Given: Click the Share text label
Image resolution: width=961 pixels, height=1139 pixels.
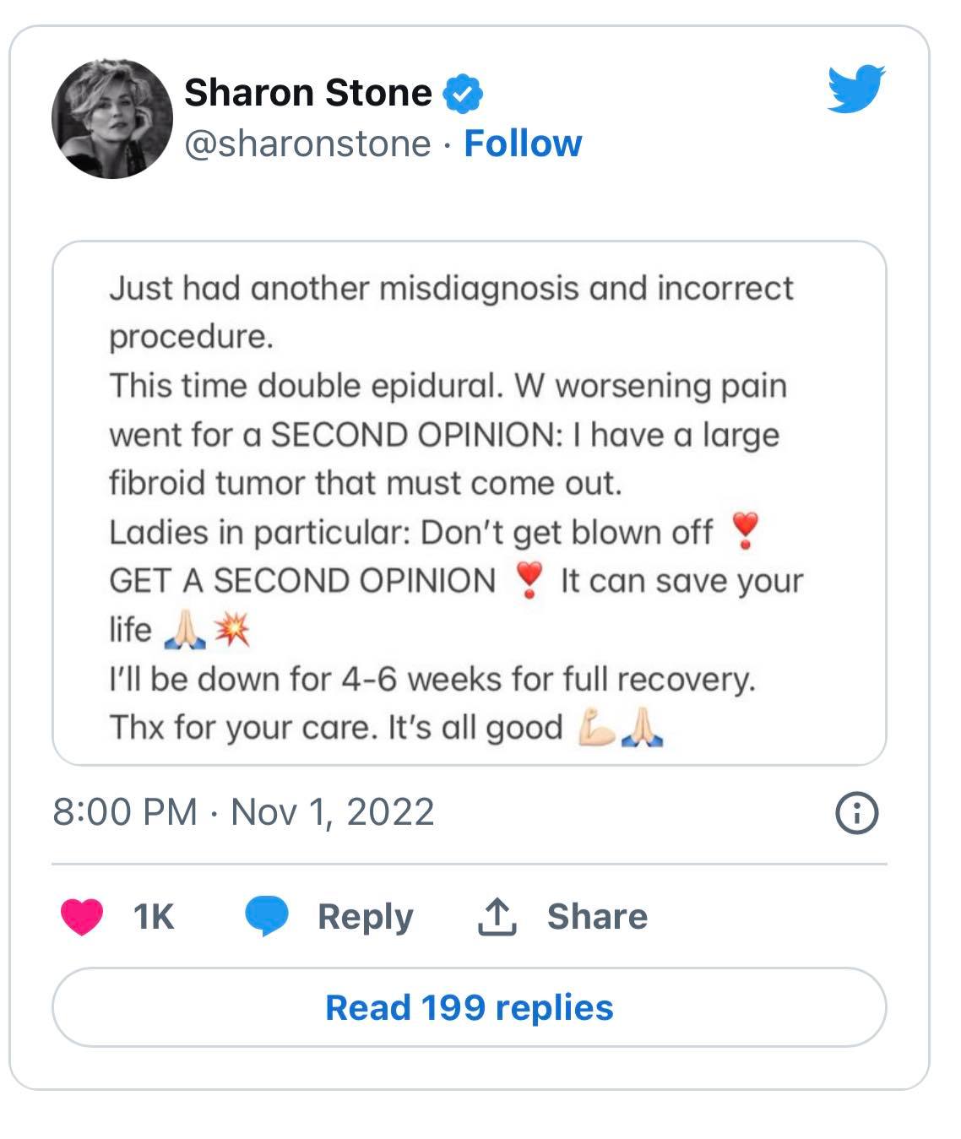Looking at the screenshot, I should [597, 917].
